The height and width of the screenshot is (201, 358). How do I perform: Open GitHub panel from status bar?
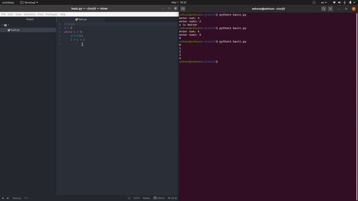click(x=159, y=198)
